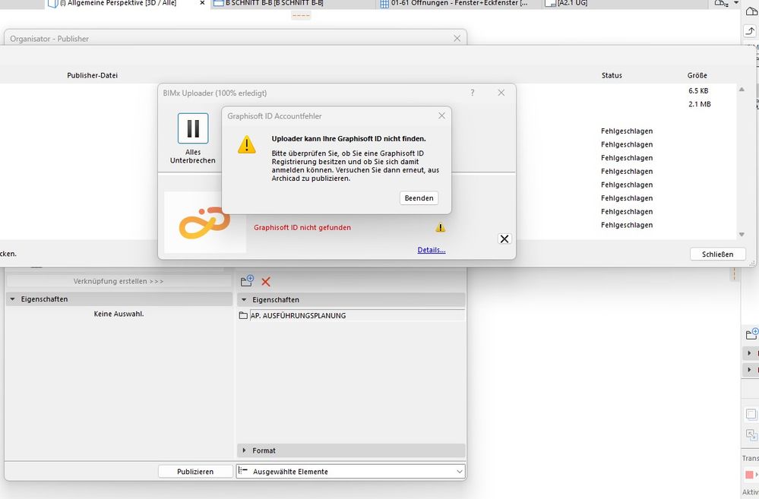Click the folder icon beside AP. AUSFÜHRUNGSPLANUNG
Image resolution: width=759 pixels, height=499 pixels.
243,315
